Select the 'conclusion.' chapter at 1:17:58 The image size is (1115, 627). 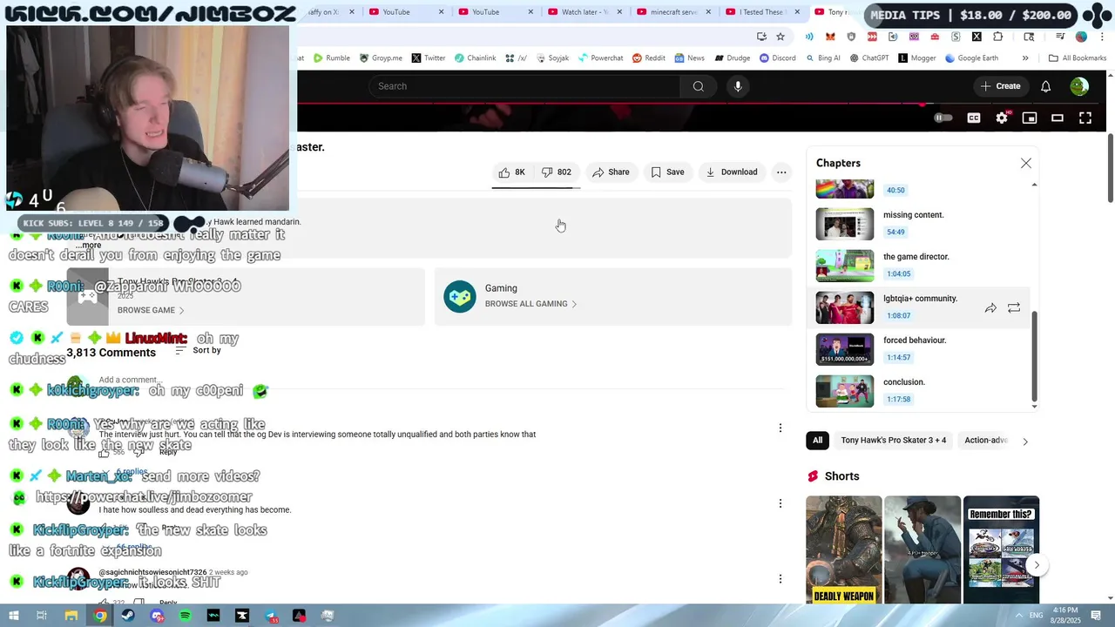(x=918, y=391)
